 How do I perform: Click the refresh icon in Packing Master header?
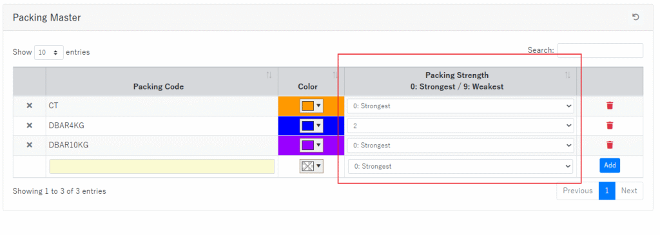click(636, 17)
